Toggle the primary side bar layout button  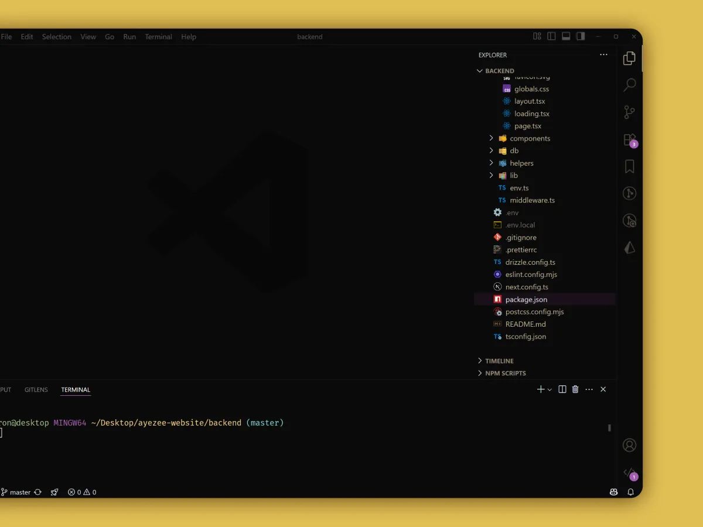[x=551, y=36]
